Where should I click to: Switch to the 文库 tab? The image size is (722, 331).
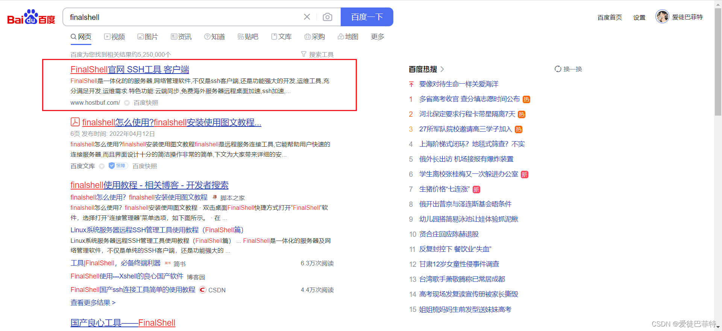pyautogui.click(x=281, y=37)
